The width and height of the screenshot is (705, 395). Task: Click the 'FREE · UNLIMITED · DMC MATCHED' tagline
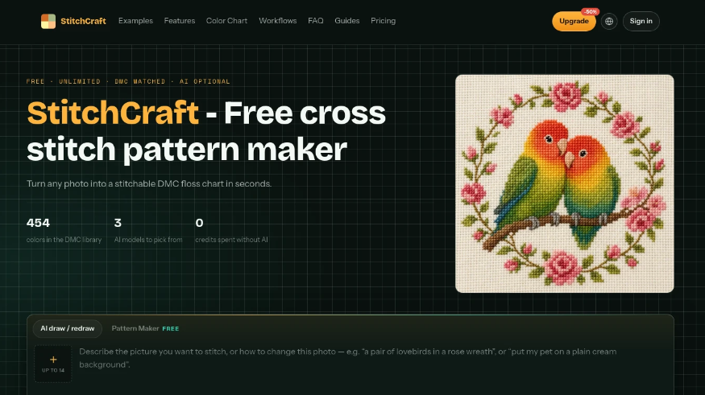(x=128, y=81)
